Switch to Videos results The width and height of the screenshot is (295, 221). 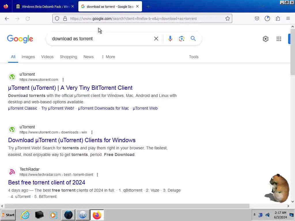tap(48, 57)
